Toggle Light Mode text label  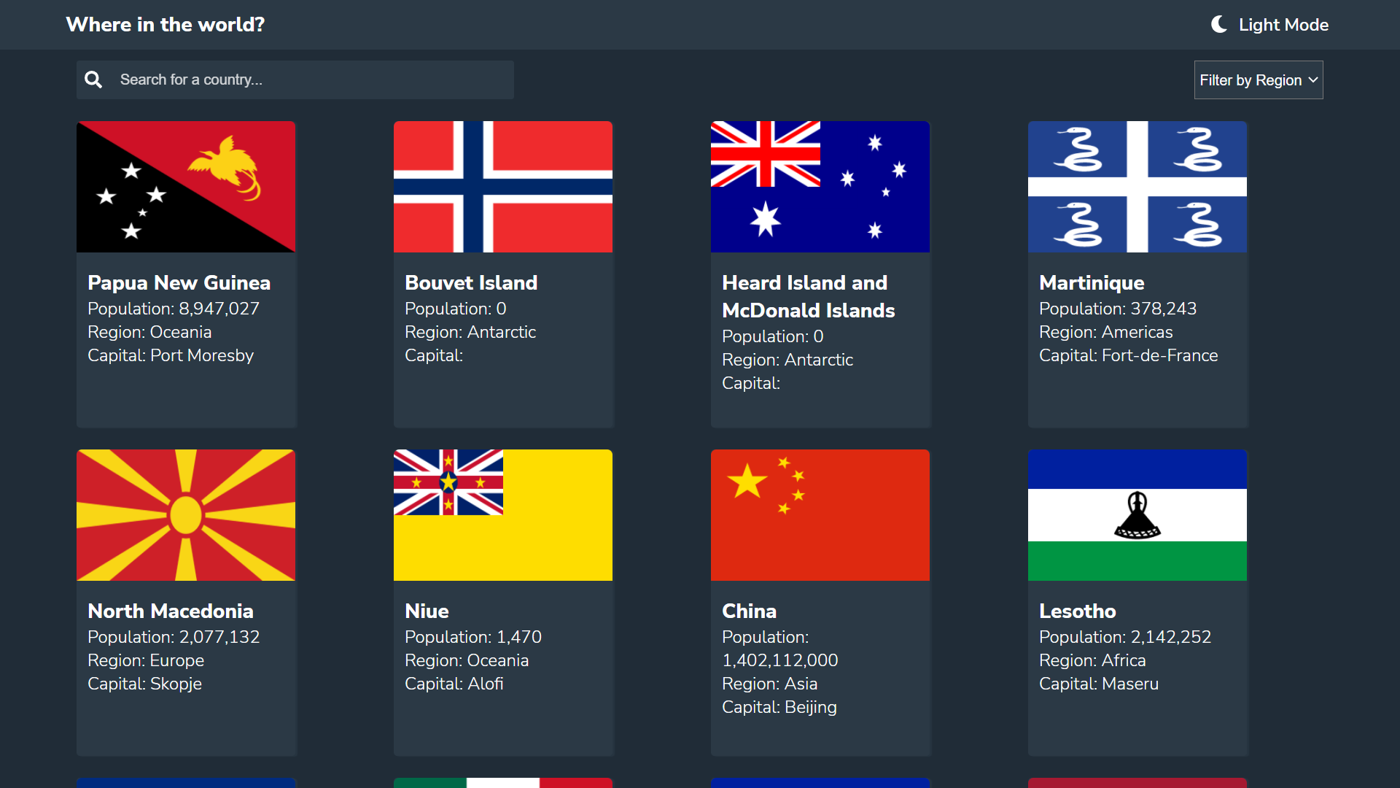pyautogui.click(x=1283, y=25)
